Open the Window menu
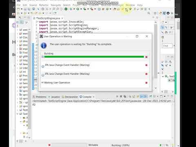This screenshot has height=147, width=196. (x=130, y=5)
